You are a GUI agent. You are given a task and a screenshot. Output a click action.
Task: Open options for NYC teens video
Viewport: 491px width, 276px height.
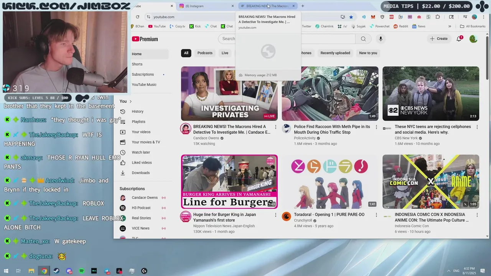click(477, 127)
